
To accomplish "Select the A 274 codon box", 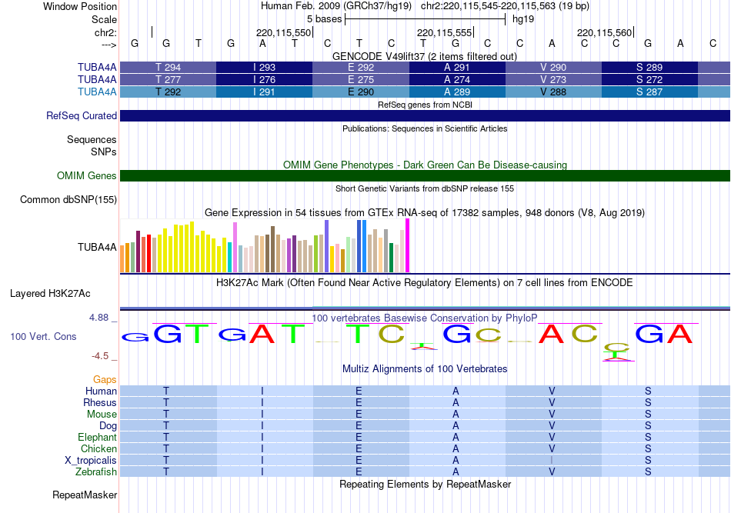I will [457, 80].
